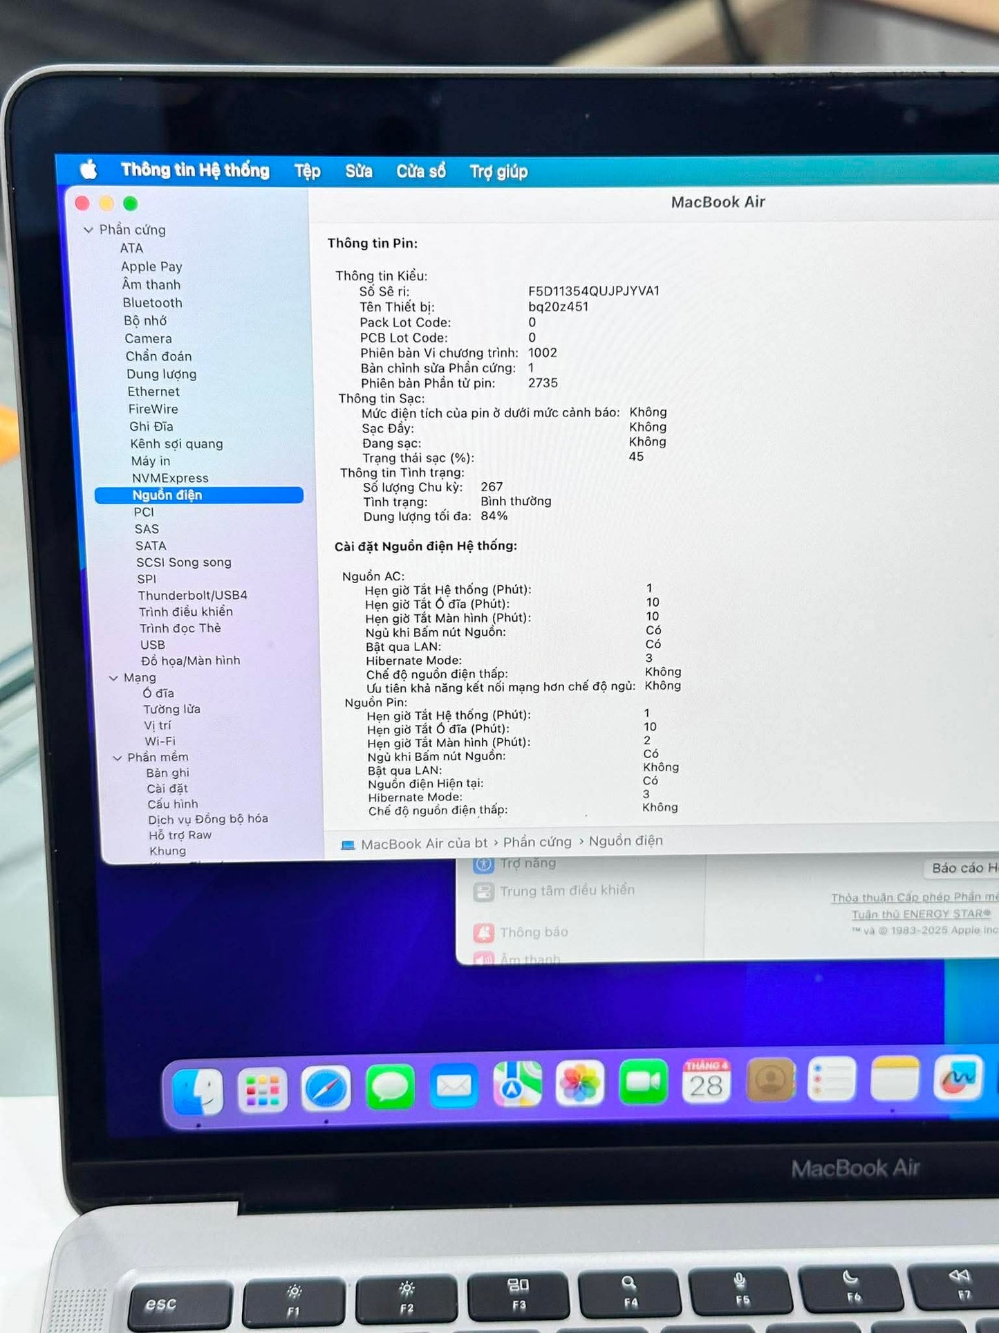Select Dung lượng in the sidebar
The width and height of the screenshot is (999, 1333).
click(161, 374)
